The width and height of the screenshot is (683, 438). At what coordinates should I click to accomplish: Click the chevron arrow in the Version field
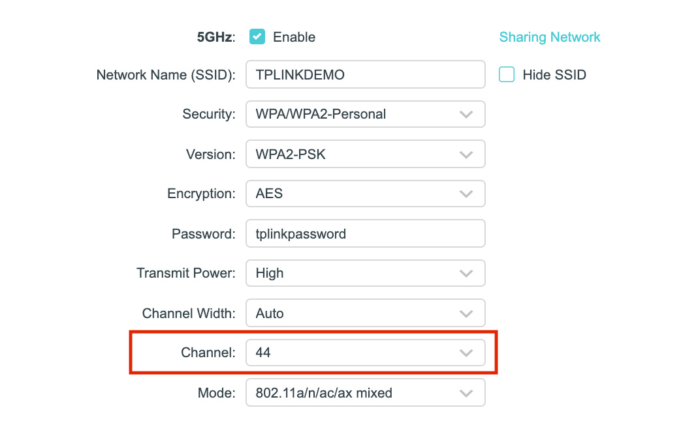(466, 154)
